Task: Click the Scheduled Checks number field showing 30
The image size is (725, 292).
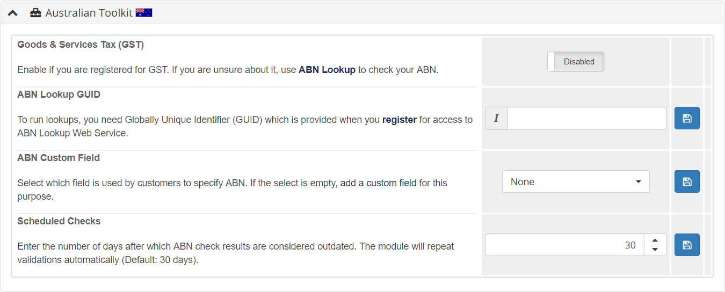Action: click(564, 245)
